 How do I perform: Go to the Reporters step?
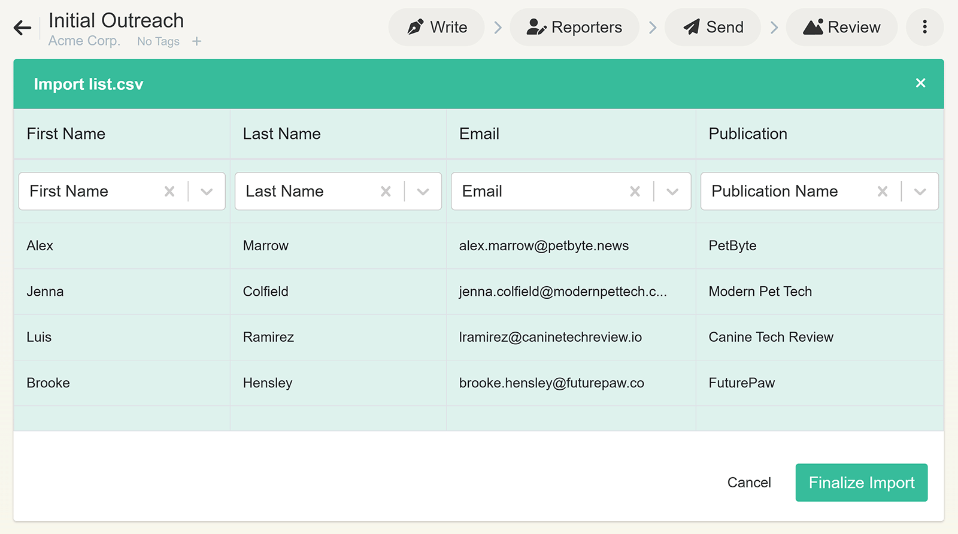(x=574, y=27)
